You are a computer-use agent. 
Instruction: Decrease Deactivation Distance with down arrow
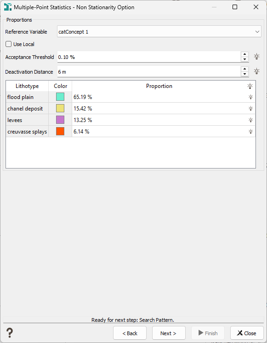244,74
